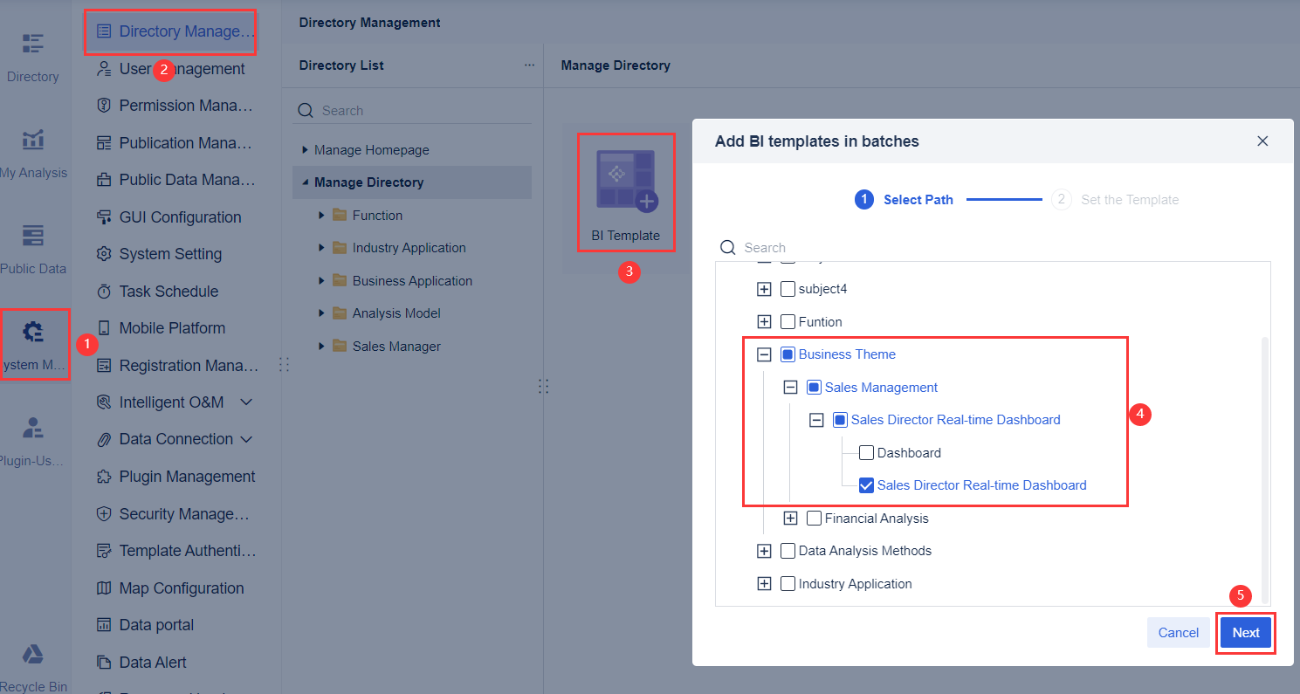Click the Directory List search field
This screenshot has width=1300, height=694.
click(x=412, y=111)
